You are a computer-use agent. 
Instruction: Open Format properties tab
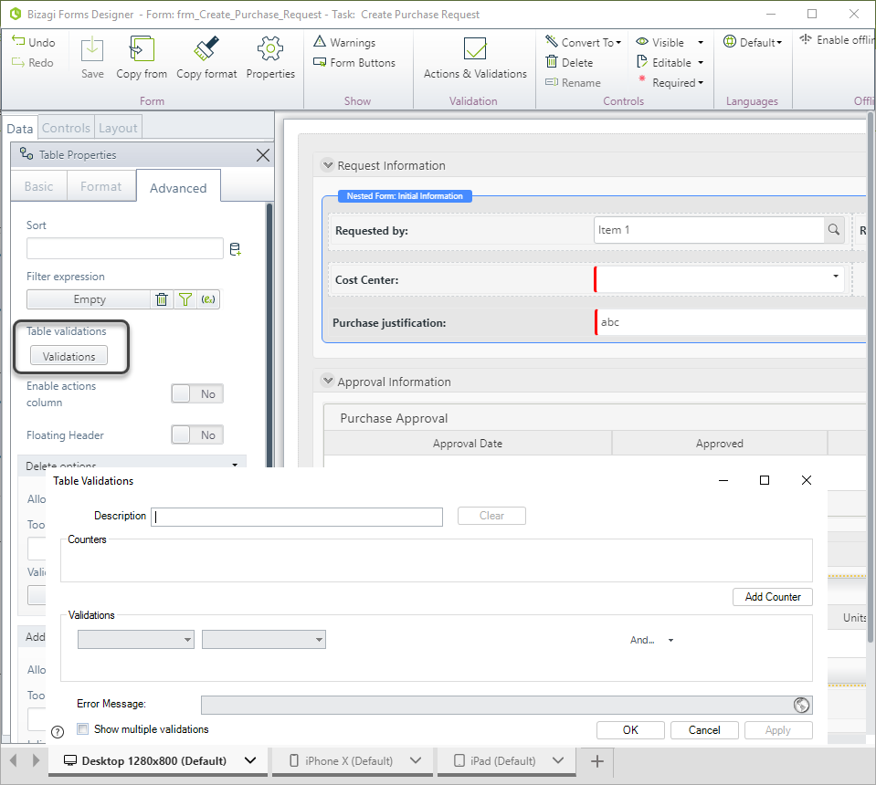click(101, 186)
